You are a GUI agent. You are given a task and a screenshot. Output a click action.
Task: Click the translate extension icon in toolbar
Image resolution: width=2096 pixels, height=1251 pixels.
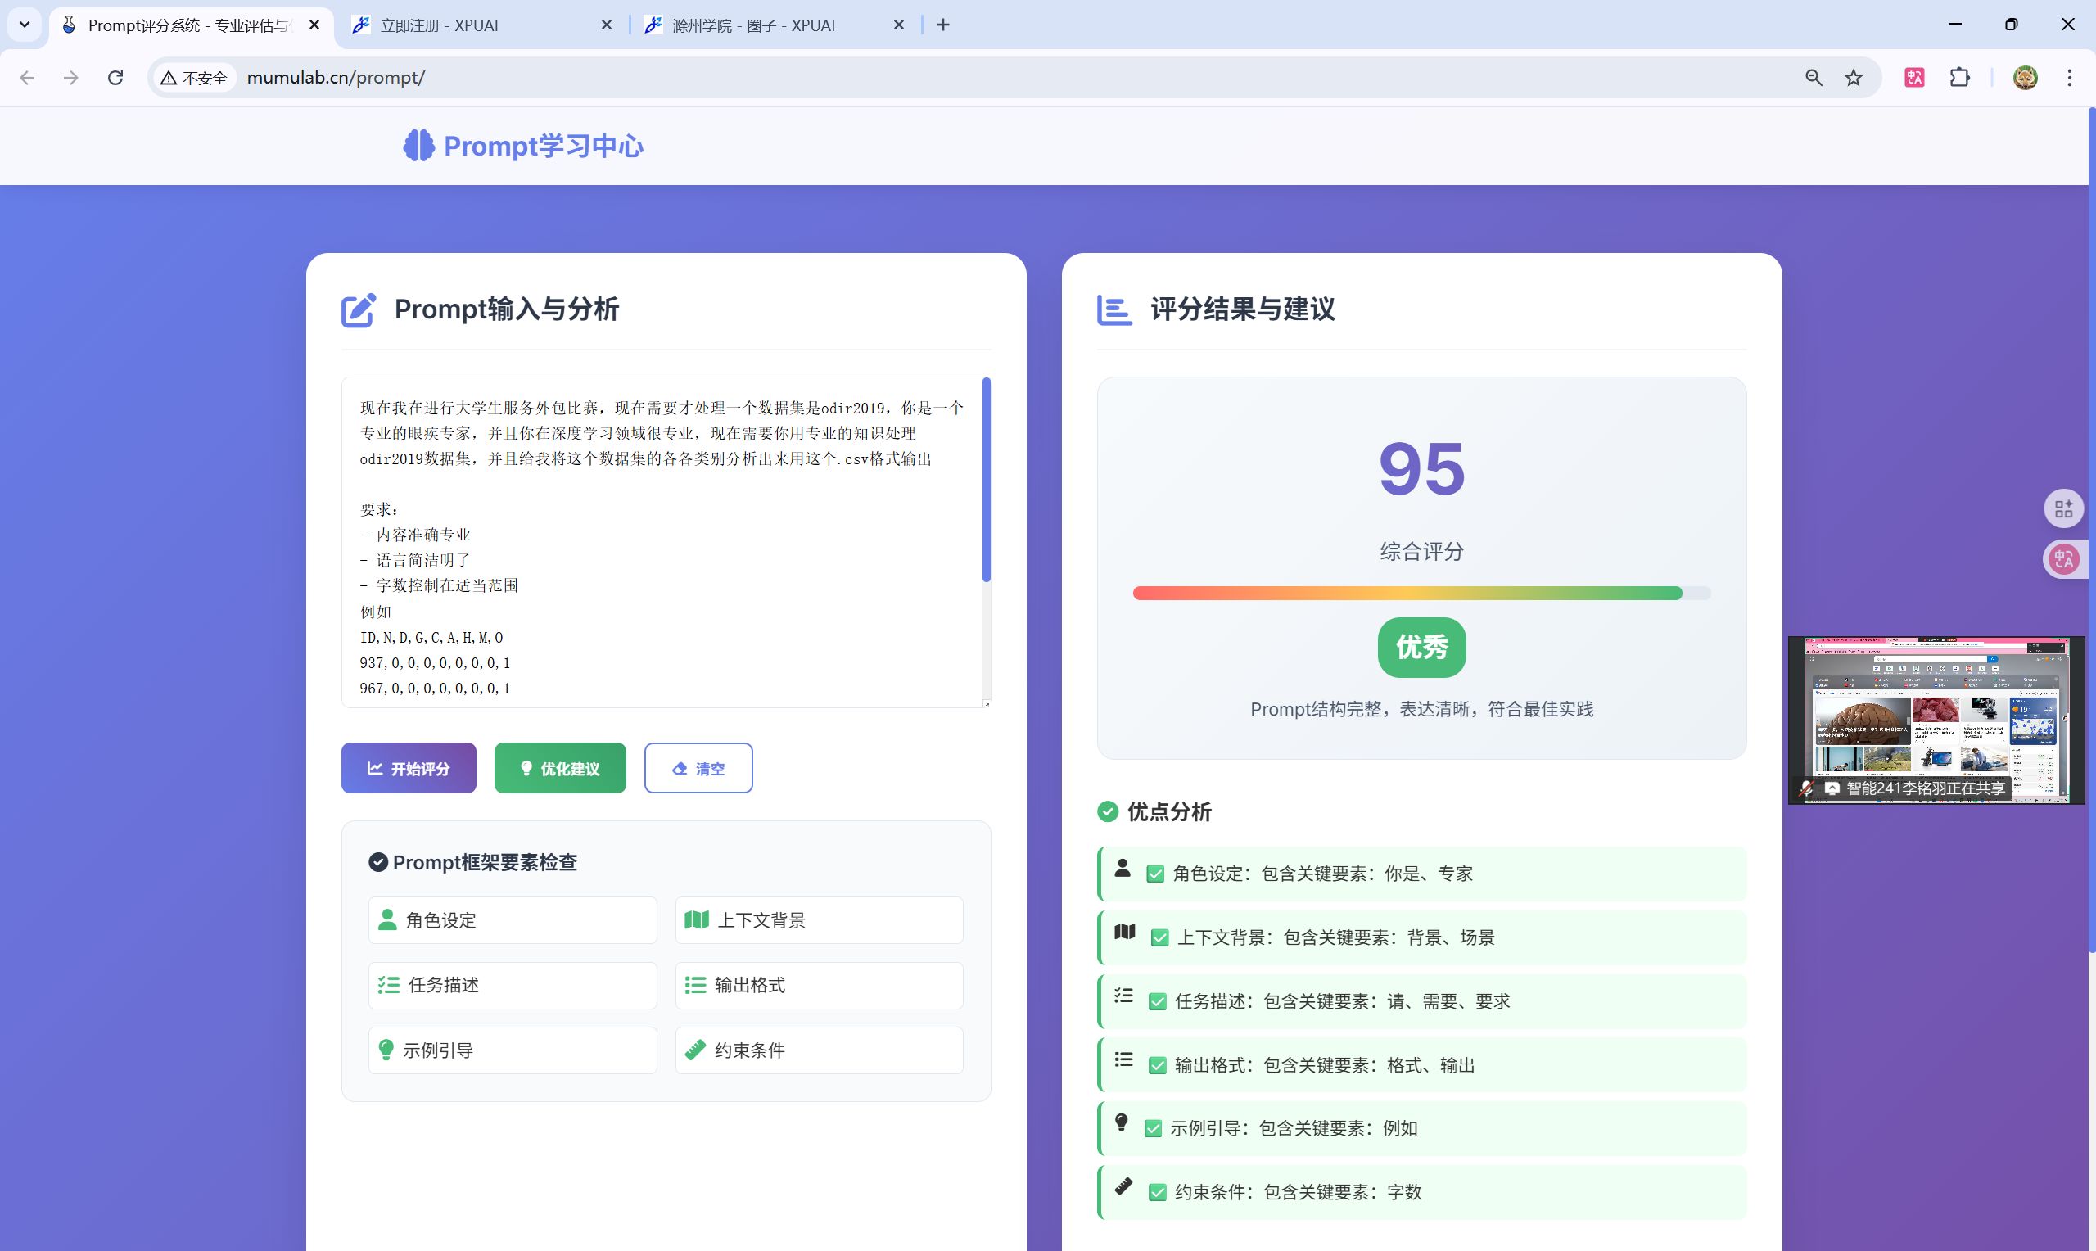coord(1914,78)
